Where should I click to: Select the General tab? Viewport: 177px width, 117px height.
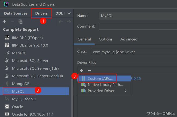click(84, 39)
